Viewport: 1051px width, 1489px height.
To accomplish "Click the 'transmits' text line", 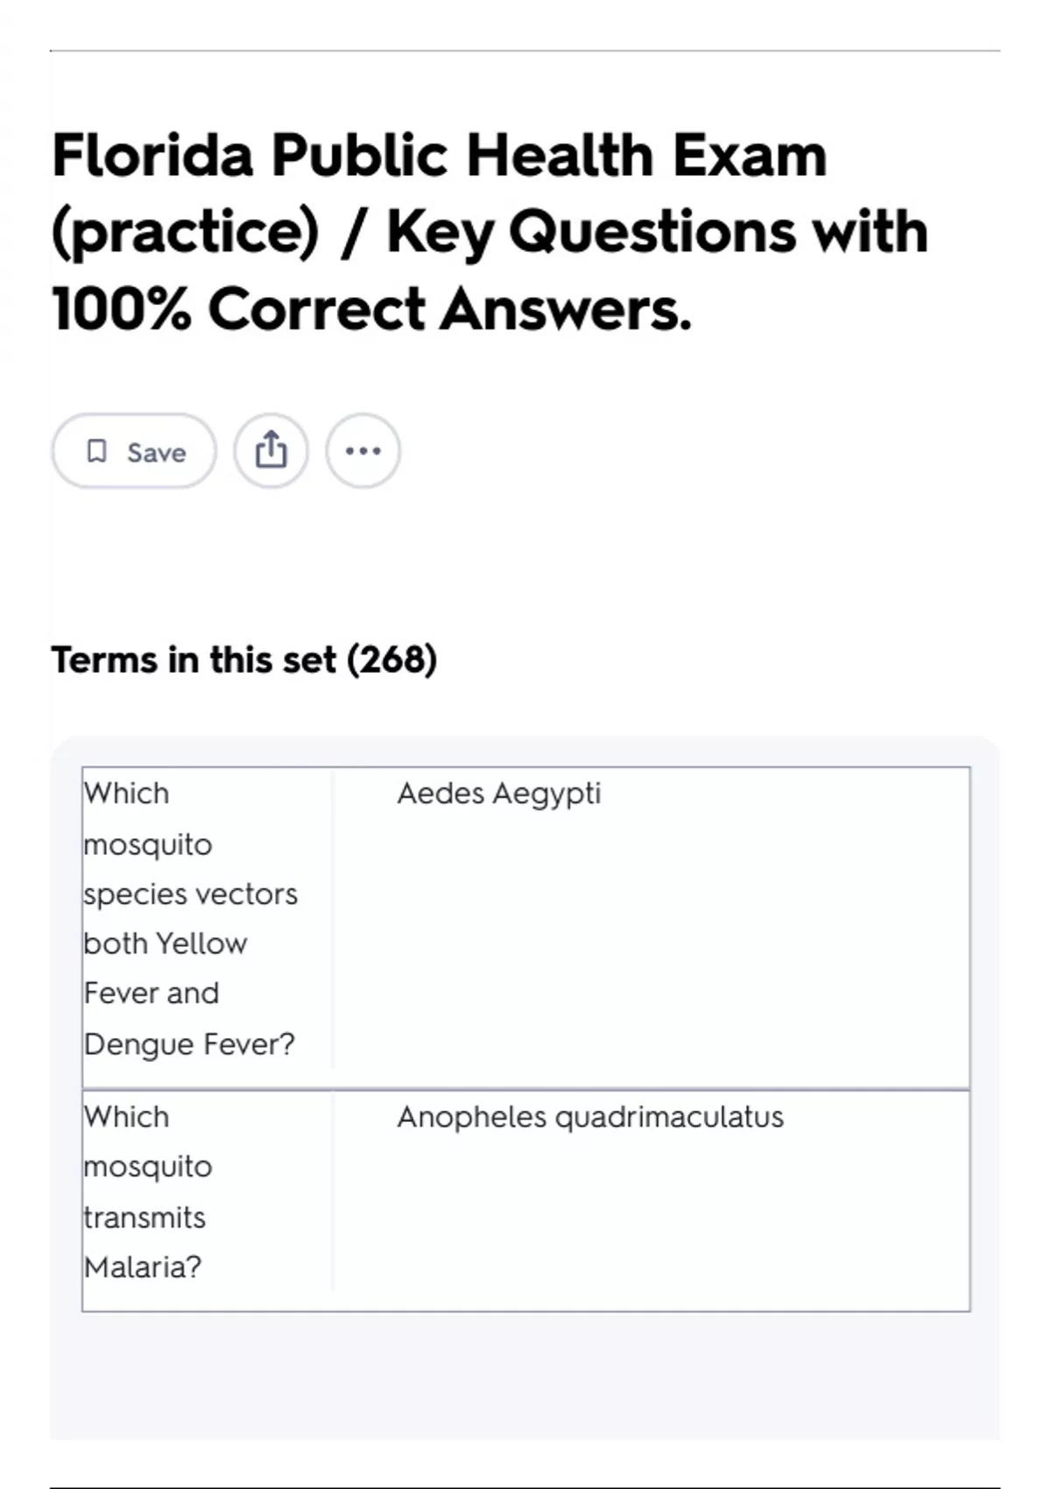I will pos(145,1217).
